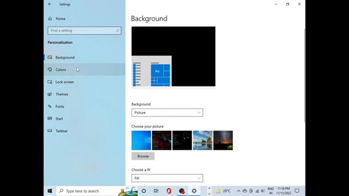Select the blue Windows 10 wallpaper thumbnail
Screen dimensions: 349x196
point(141,140)
